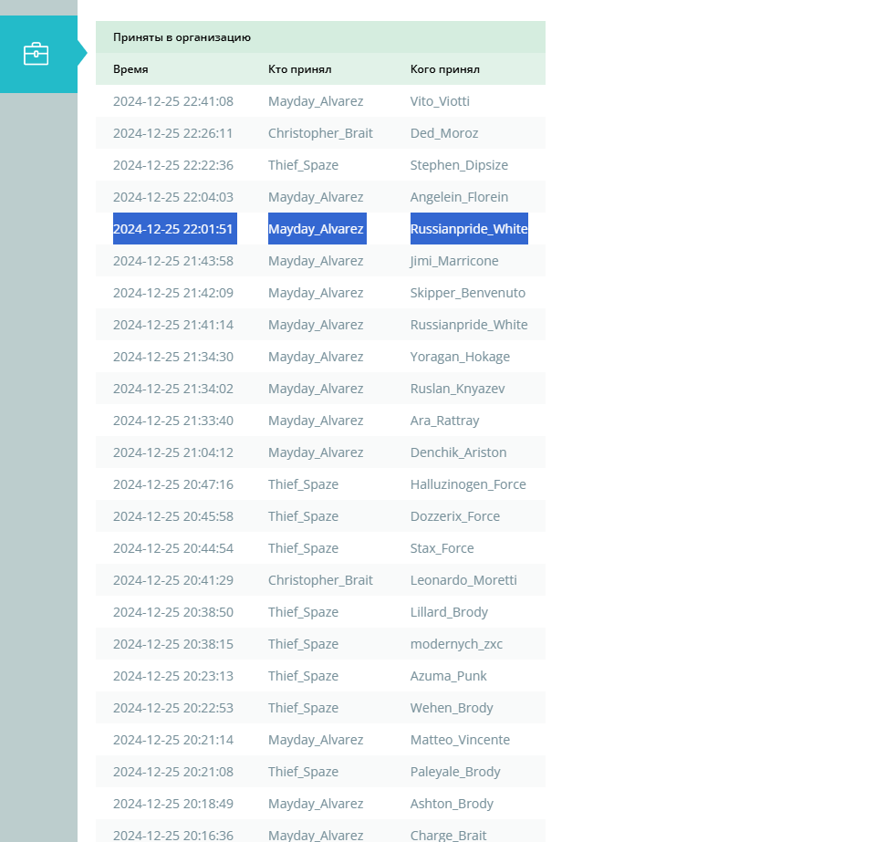874x842 pixels.
Task: Click the name Ara_Rattray
Action: [x=445, y=421]
